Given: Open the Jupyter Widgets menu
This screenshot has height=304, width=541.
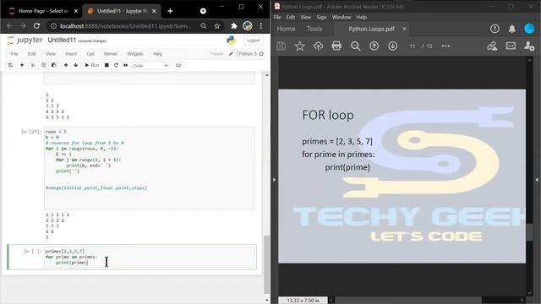Looking at the screenshot, I should (x=135, y=54).
